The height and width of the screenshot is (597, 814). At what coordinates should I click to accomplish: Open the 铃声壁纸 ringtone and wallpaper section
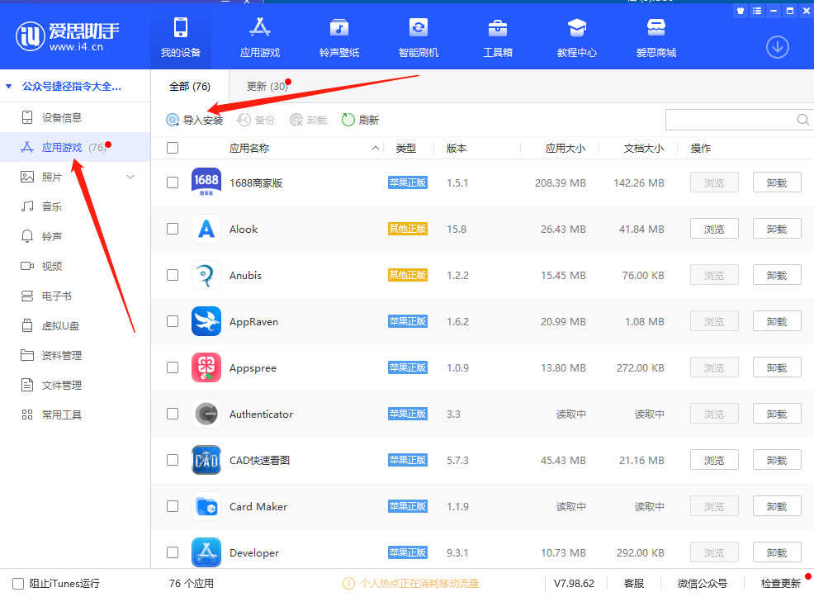point(339,36)
